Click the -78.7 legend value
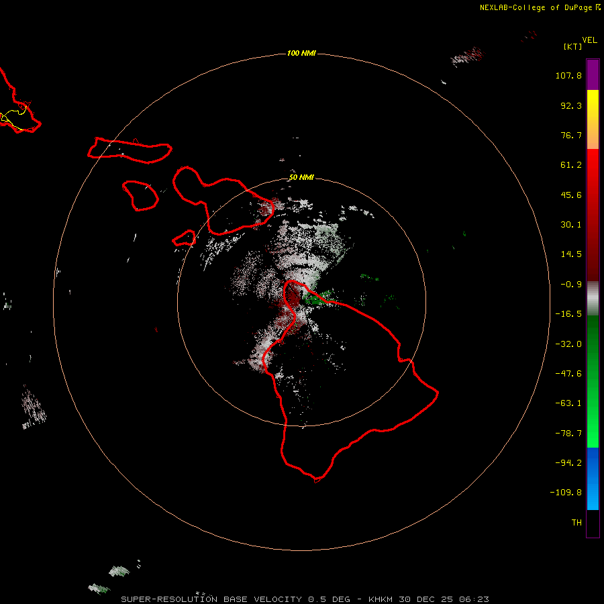The width and height of the screenshot is (604, 604). 568,434
